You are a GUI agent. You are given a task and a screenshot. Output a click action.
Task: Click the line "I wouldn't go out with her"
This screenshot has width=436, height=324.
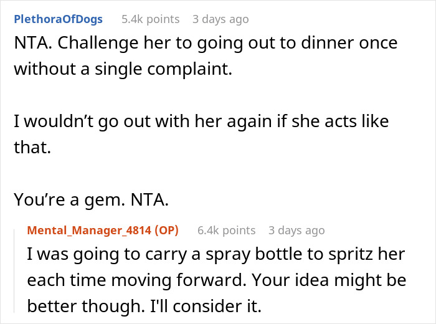[201, 120]
